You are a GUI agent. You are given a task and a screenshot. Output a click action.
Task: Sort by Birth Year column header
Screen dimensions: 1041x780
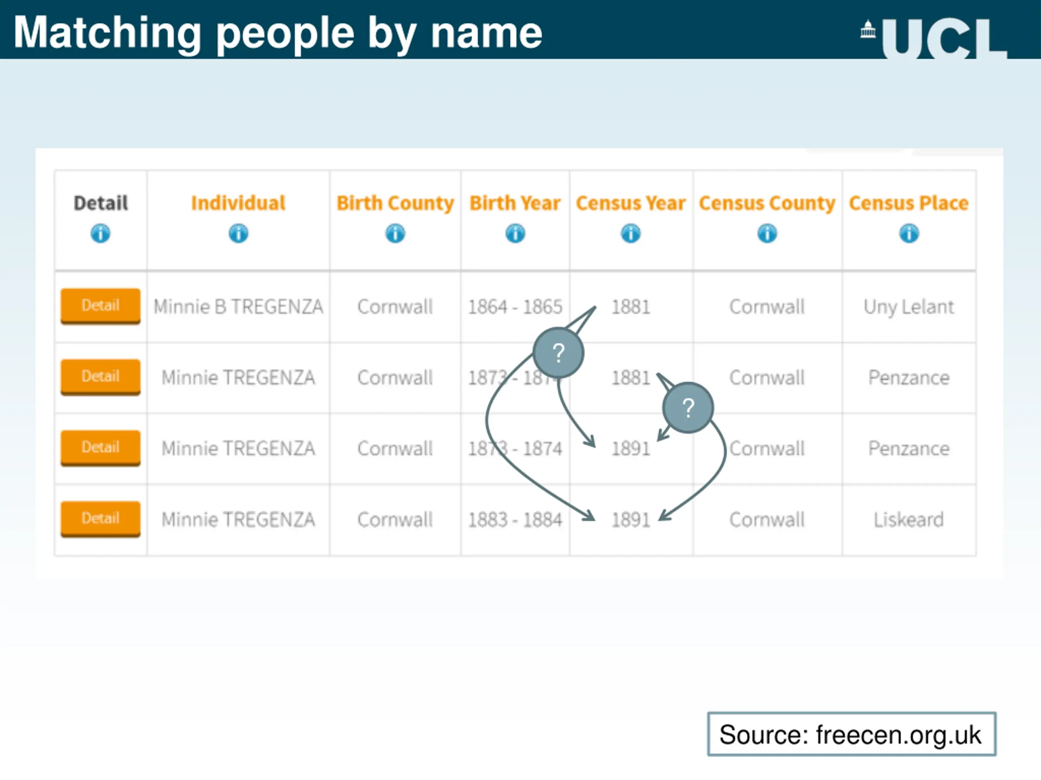(x=515, y=203)
